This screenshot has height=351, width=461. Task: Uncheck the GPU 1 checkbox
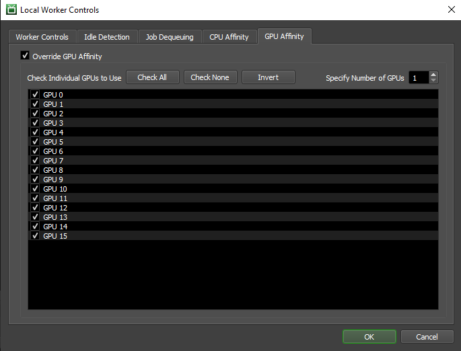[x=35, y=104]
